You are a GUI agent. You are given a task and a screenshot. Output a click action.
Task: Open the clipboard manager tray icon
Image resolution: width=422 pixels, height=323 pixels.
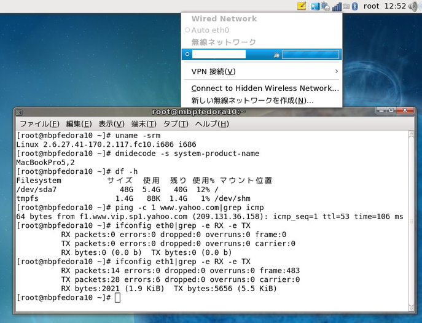(325, 7)
